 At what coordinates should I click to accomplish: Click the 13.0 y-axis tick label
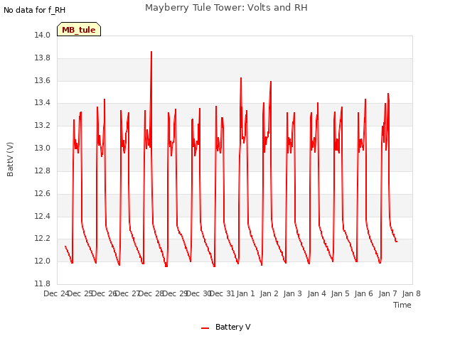point(42,148)
